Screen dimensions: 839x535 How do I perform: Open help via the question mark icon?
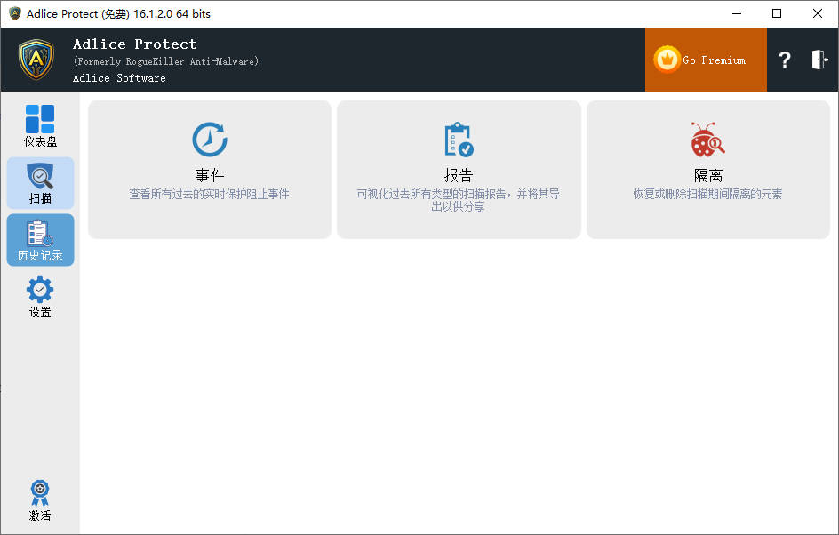(785, 60)
